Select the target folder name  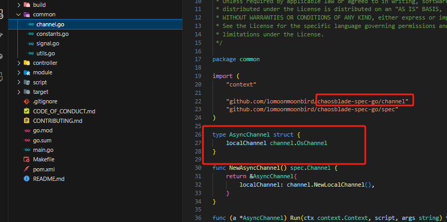click(41, 92)
